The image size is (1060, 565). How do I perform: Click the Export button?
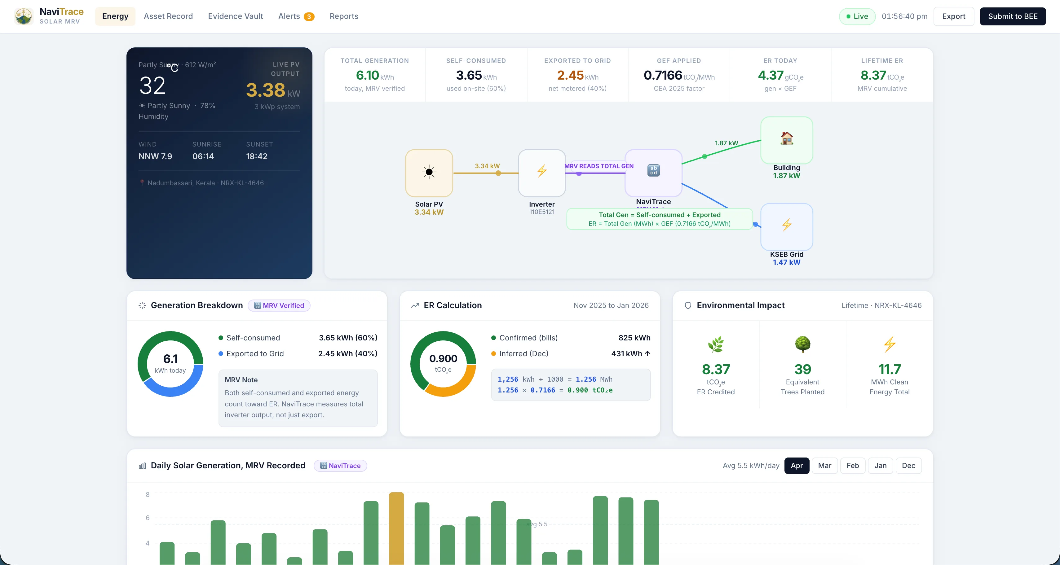(x=953, y=16)
